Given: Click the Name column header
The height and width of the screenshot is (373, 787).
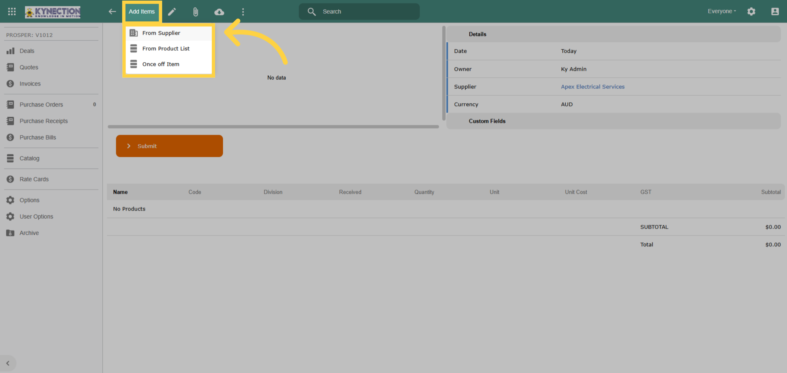Looking at the screenshot, I should click(x=120, y=192).
